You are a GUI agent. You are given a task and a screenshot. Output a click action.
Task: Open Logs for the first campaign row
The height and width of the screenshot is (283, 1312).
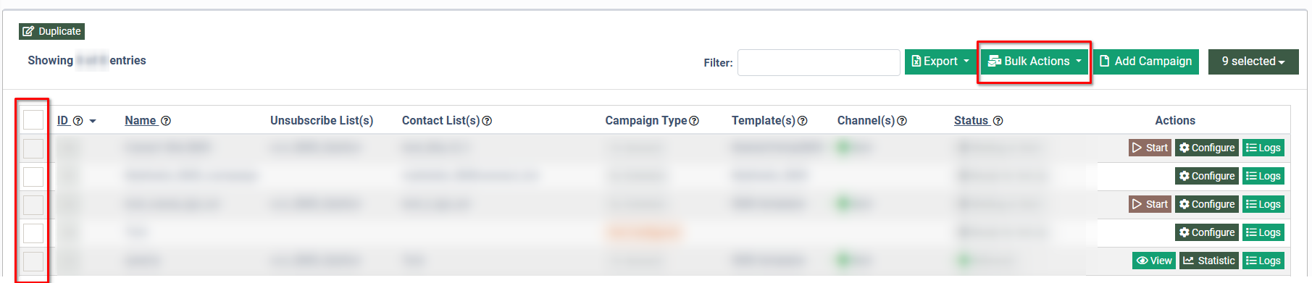1263,148
